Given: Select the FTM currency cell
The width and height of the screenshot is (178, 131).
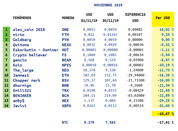Looking at the screenshot, I should click(x=65, y=35).
